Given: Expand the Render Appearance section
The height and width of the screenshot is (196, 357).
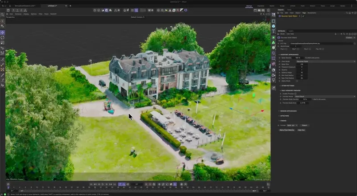Looking at the screenshot, I should tap(288, 111).
